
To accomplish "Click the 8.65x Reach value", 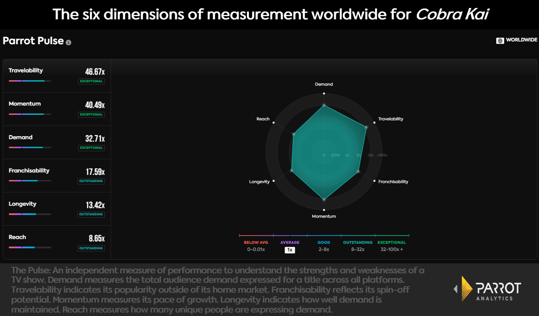I will 96,238.
